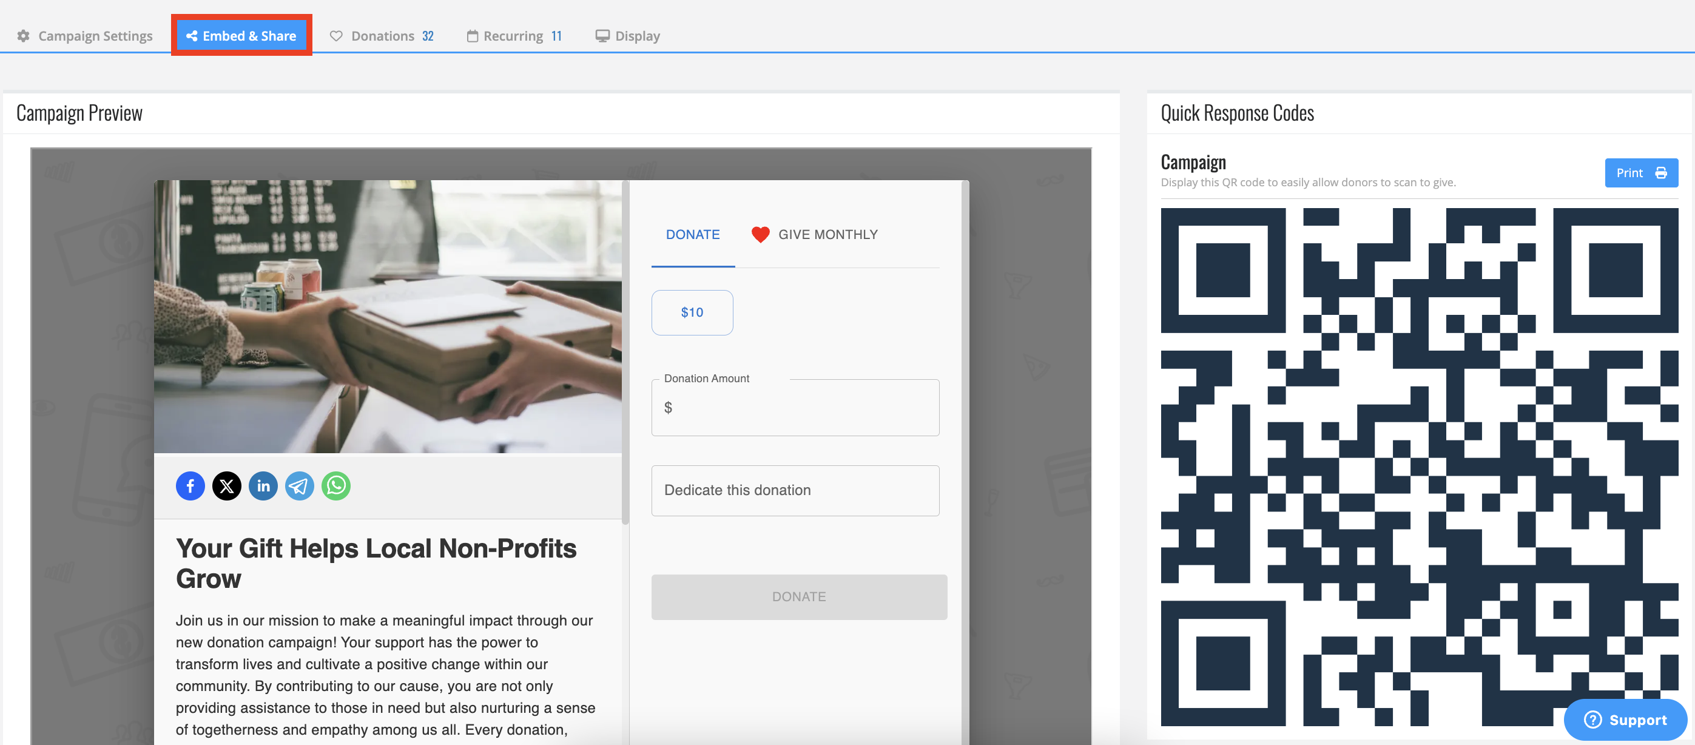1695x745 pixels.
Task: Open the Display tab
Action: pos(628,36)
